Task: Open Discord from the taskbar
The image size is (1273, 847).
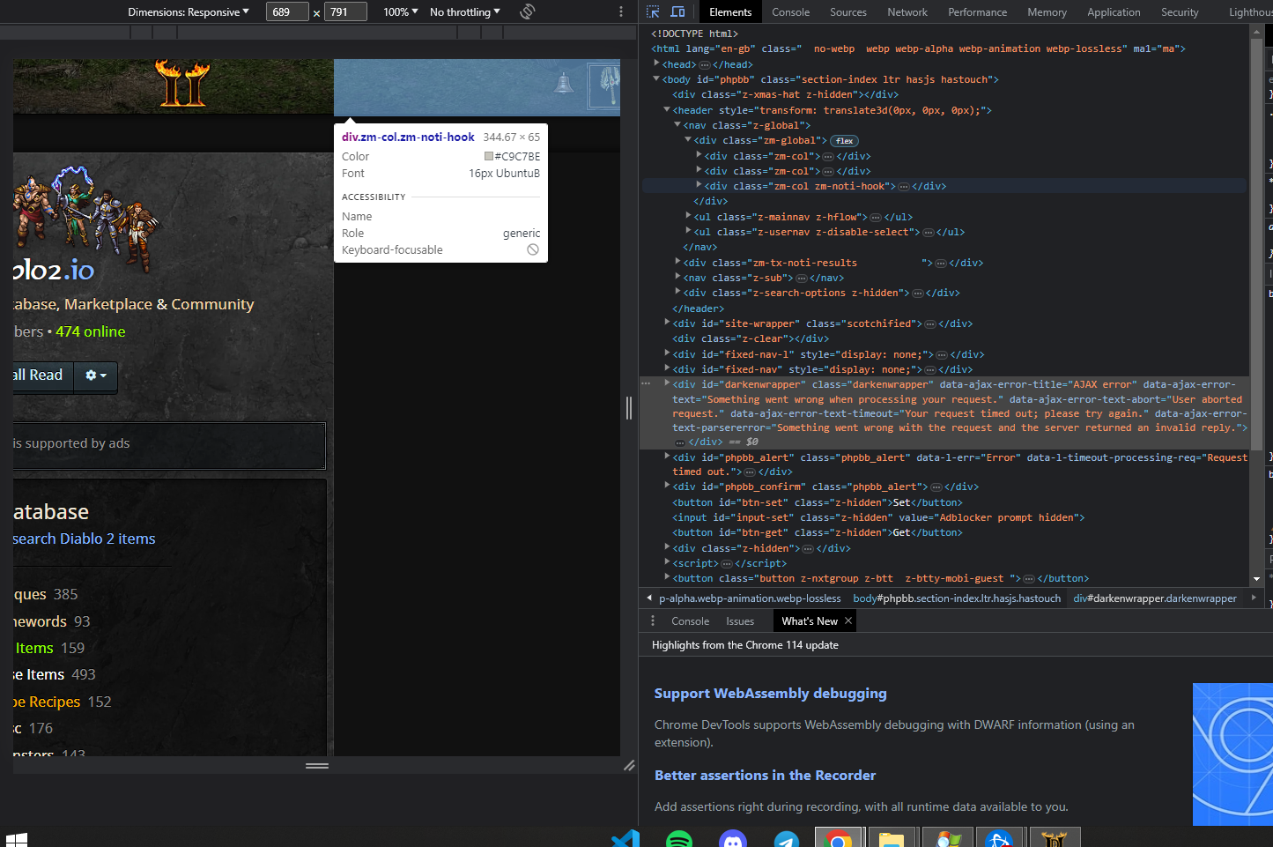Action: click(733, 838)
